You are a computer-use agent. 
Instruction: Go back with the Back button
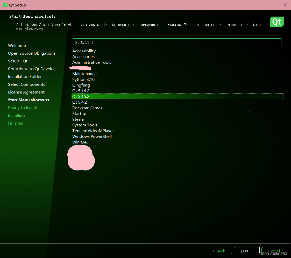point(219,251)
